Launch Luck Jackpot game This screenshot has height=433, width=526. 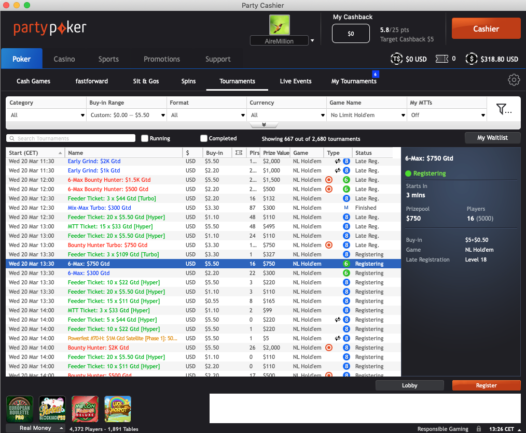point(117,409)
